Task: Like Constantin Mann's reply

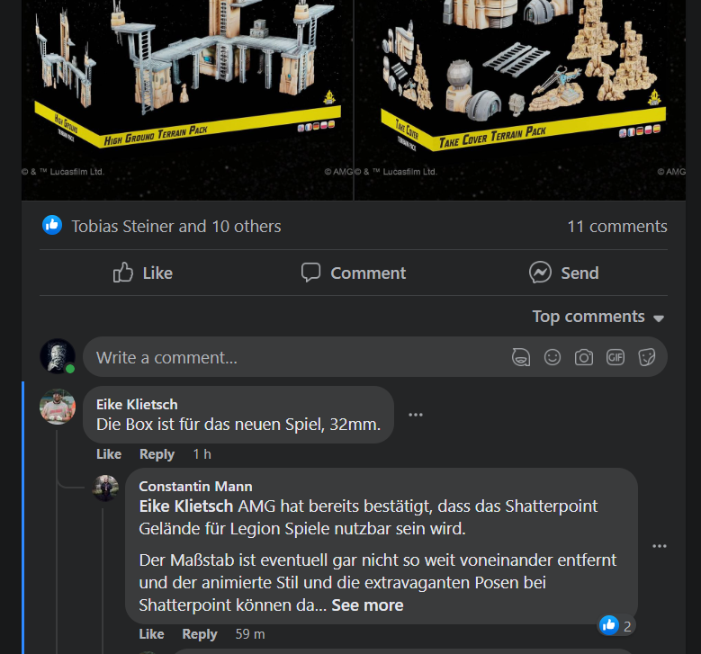Action: [151, 634]
